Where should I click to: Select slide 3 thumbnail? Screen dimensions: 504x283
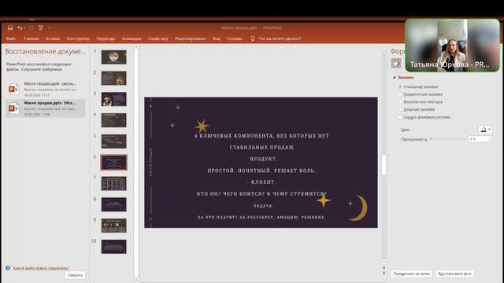pos(113,99)
